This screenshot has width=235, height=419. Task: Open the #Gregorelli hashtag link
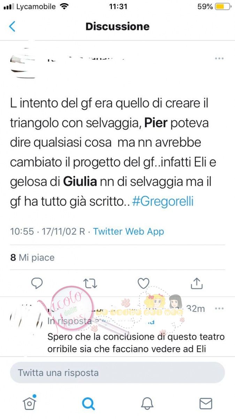click(163, 202)
